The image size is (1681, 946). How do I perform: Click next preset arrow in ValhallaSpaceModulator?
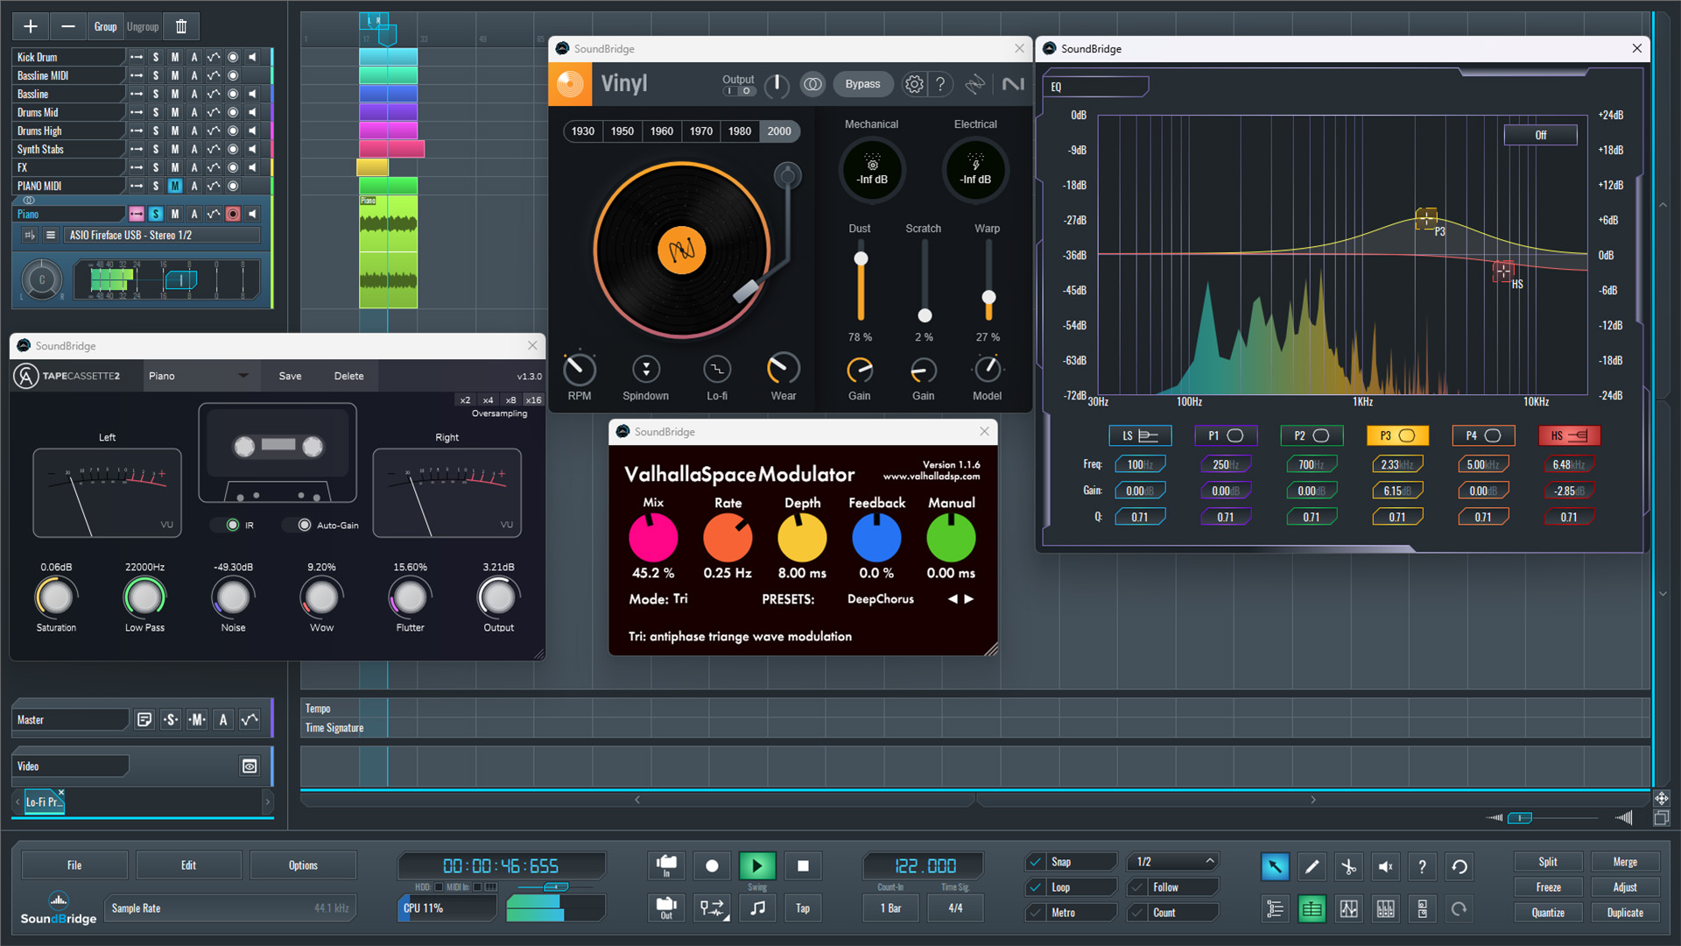click(x=968, y=599)
